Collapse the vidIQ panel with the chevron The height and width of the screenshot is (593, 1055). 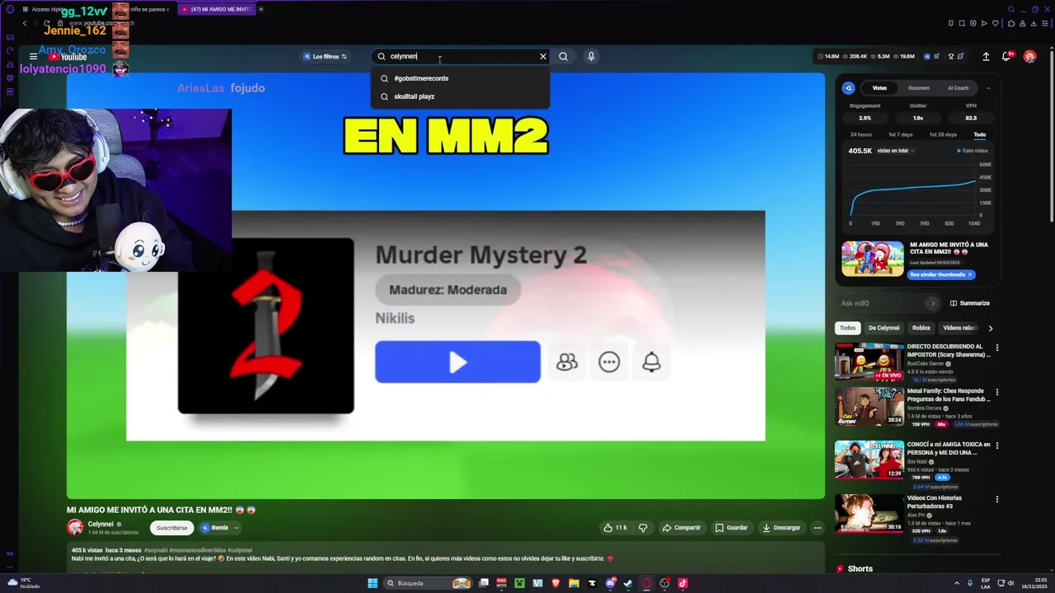pos(988,88)
